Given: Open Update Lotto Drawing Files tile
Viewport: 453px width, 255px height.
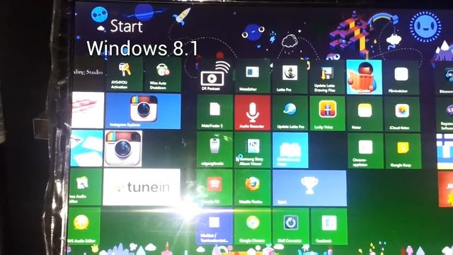Looking at the screenshot, I should [327, 77].
